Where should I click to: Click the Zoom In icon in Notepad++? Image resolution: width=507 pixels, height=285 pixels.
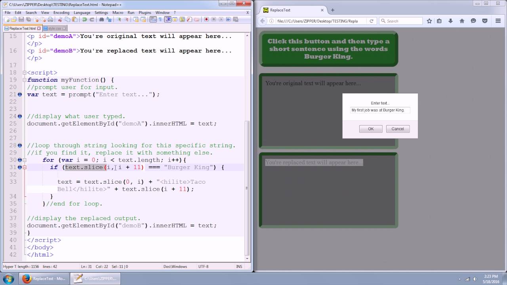tap(119, 19)
